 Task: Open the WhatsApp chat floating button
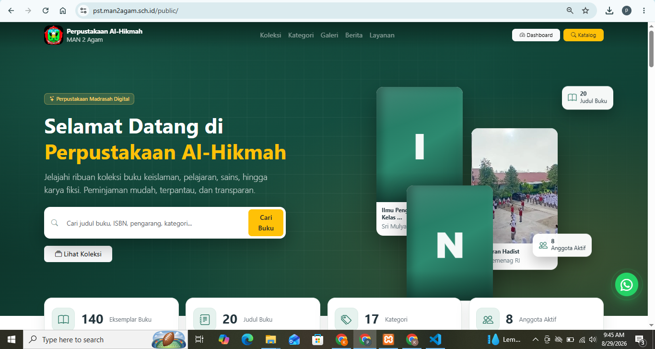tap(627, 285)
